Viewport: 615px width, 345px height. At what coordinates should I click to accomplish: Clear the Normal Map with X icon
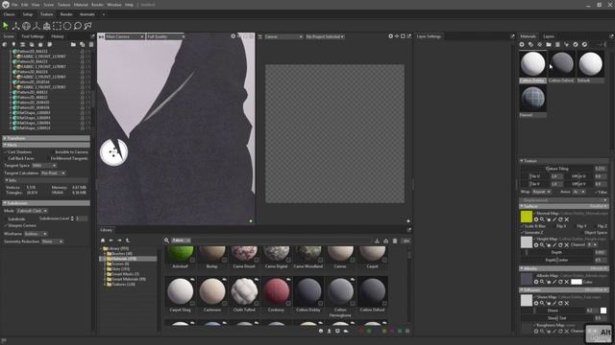point(567,219)
